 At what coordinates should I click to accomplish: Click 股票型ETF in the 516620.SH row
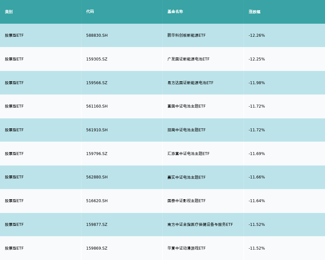click(x=14, y=201)
